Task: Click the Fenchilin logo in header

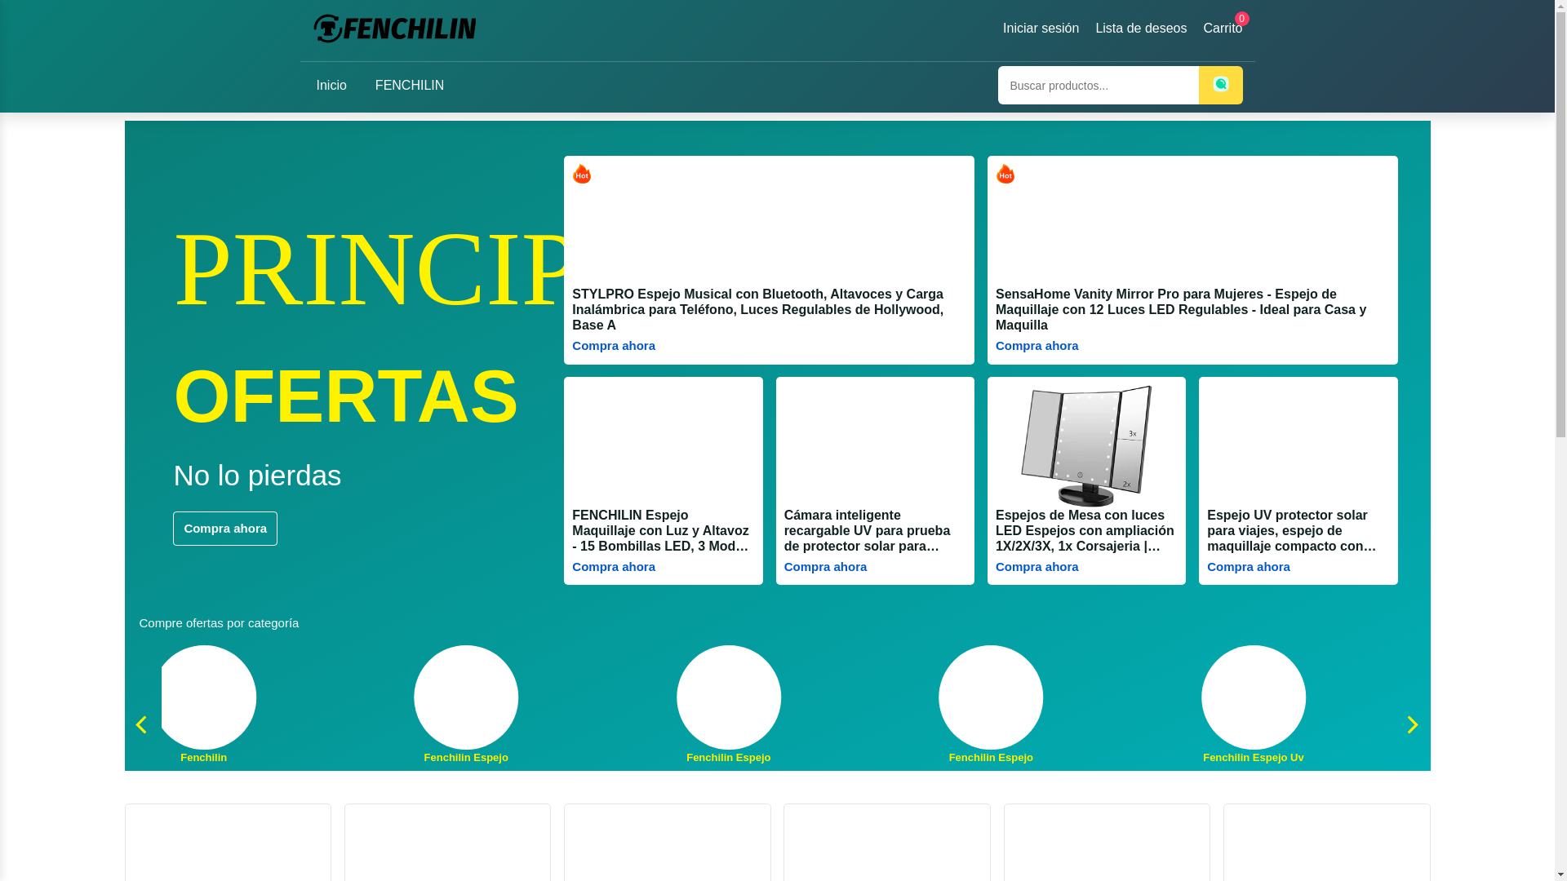Action: [394, 29]
